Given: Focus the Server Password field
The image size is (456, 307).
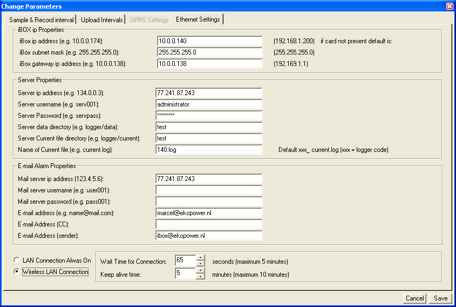Looking at the screenshot, I should (208, 116).
